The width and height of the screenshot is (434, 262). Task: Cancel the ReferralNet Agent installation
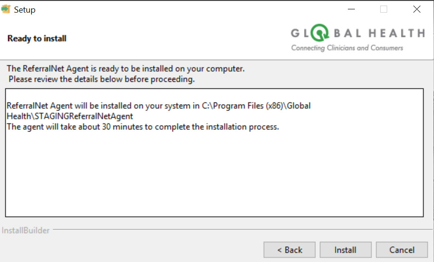402,250
